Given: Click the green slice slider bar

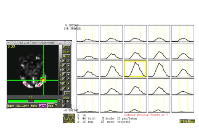Looking at the screenshot, I should click(33, 101).
